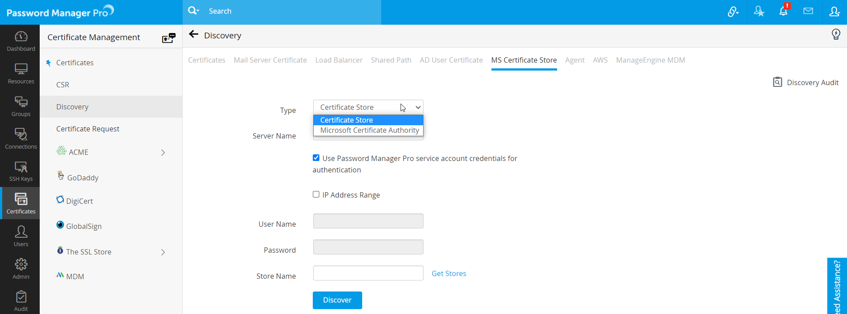Click the Get Stores link
Image resolution: width=847 pixels, height=314 pixels.
point(449,273)
